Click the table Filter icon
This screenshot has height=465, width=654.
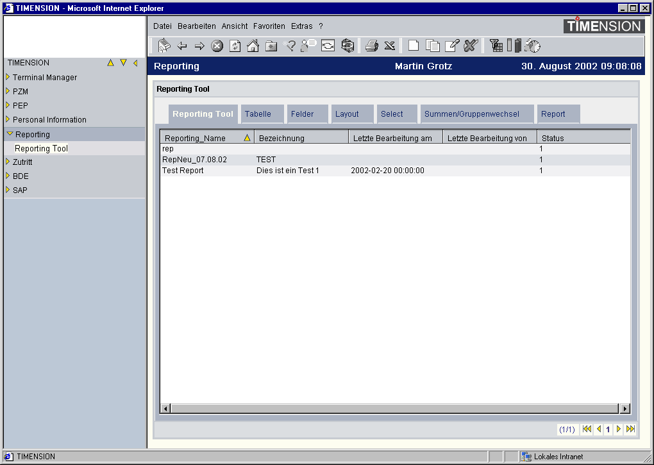496,46
